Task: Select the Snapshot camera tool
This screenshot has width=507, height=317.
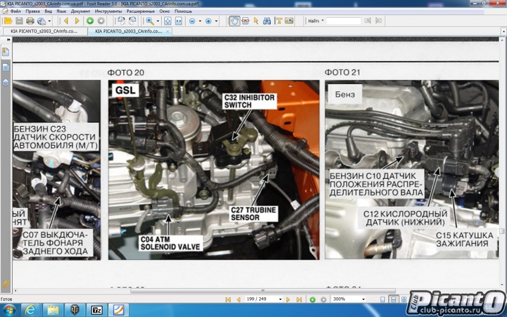Action: click(x=289, y=21)
